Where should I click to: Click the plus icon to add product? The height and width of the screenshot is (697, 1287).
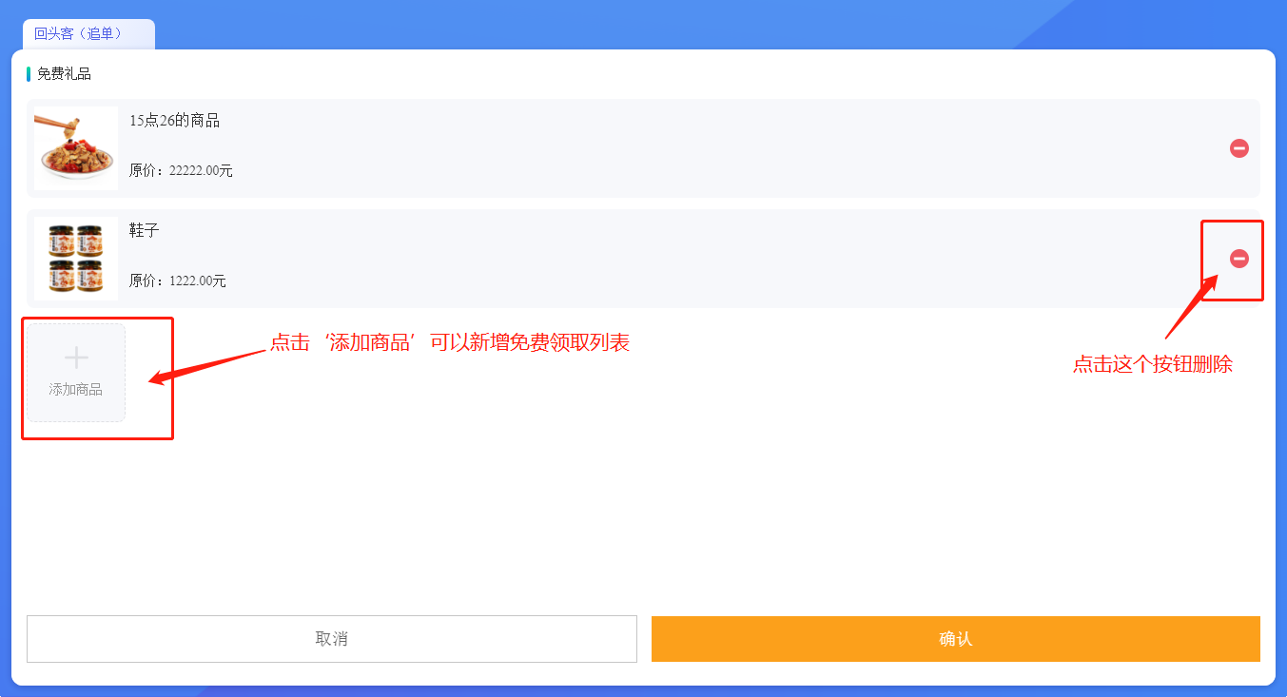tap(76, 358)
